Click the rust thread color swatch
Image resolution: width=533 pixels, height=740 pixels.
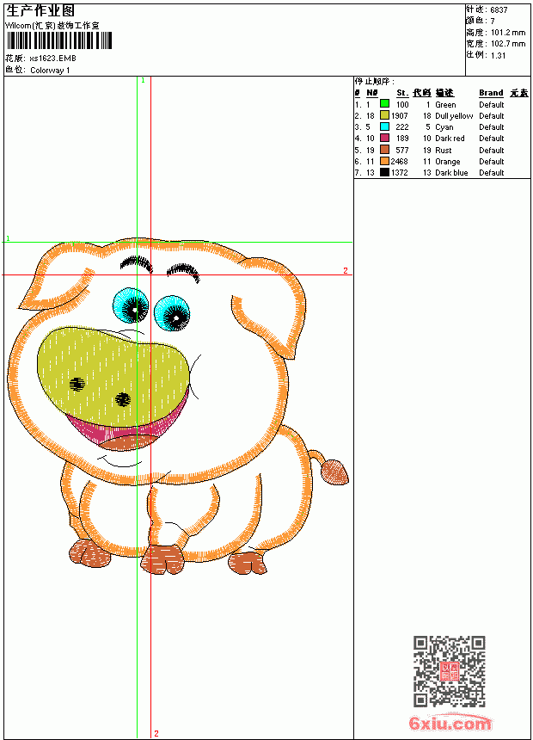tap(384, 150)
